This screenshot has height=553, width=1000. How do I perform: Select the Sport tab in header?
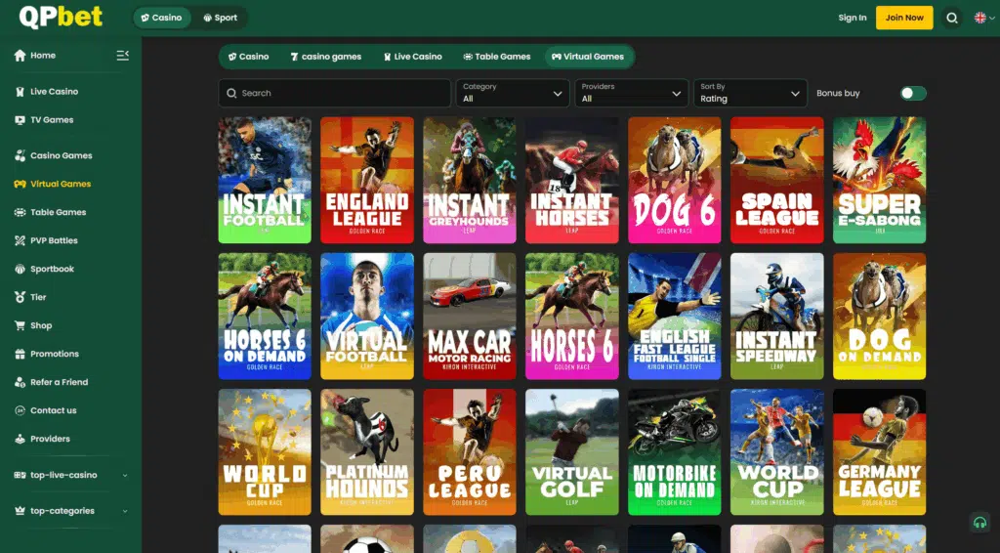[x=220, y=18]
